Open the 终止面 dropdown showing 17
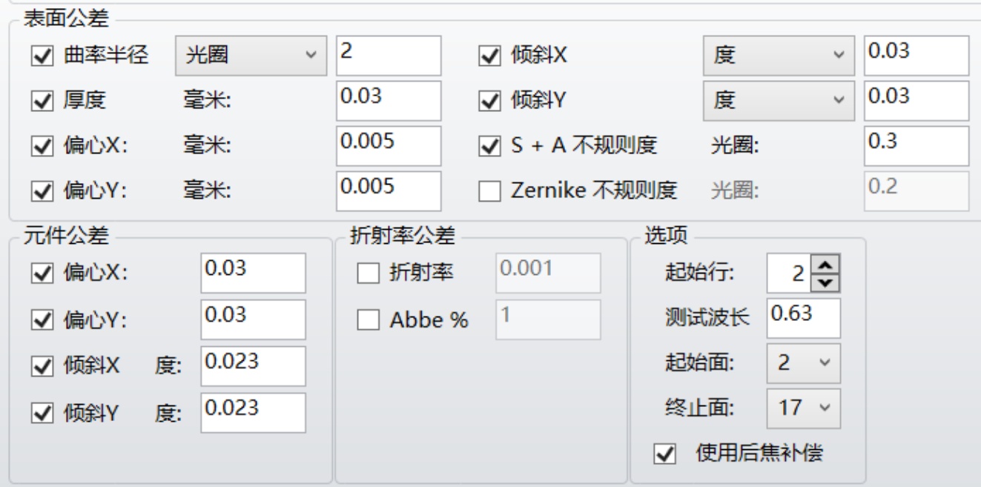981x487 pixels. pyautogui.click(x=804, y=408)
